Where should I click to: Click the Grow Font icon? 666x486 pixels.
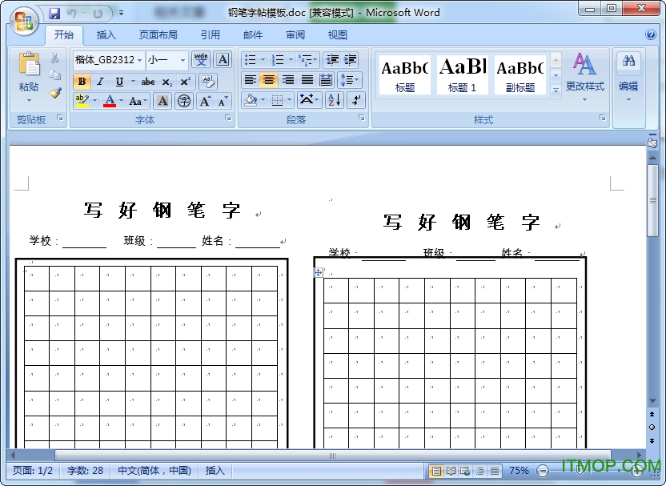click(x=203, y=101)
